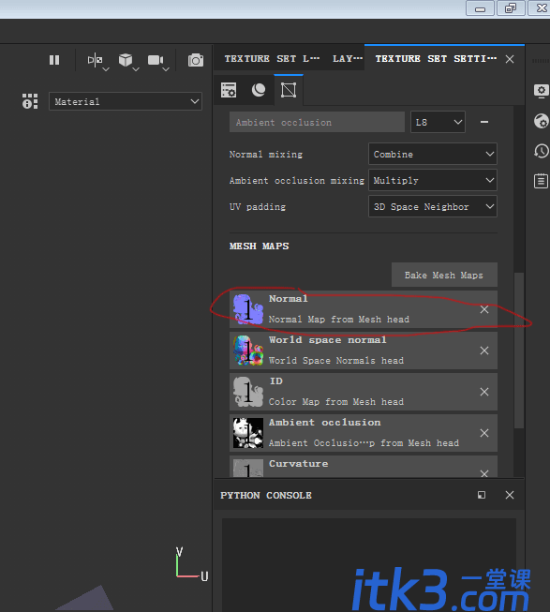Viewport: 550px width, 612px height.
Task: Take a screenshot with the camera icon
Action: coord(196,61)
